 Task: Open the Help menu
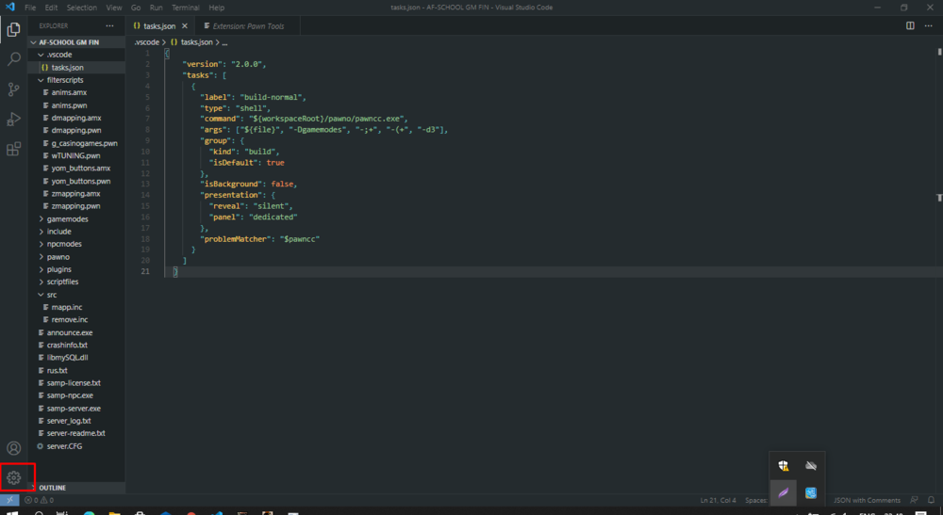[x=217, y=8]
